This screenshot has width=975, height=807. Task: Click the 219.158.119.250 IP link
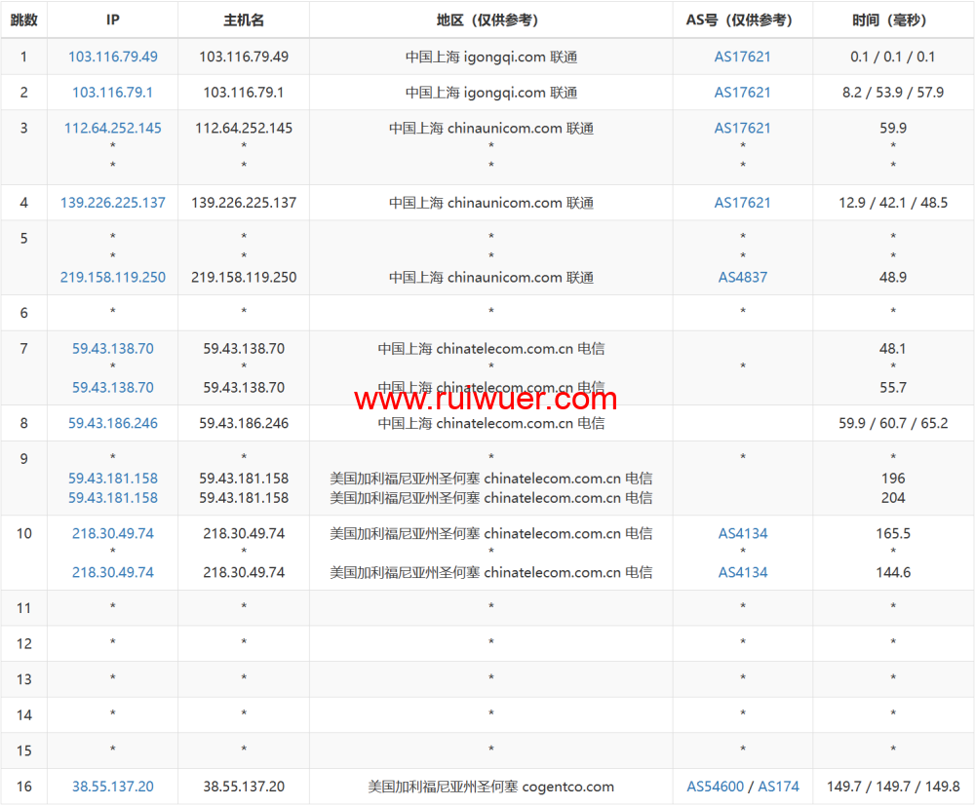pos(112,277)
